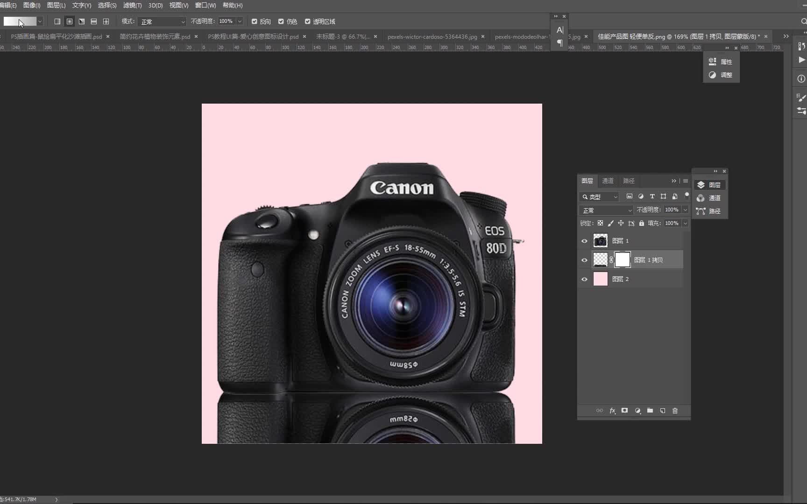Switch to PS插画篇 beach illustration psd tab

tap(57, 36)
